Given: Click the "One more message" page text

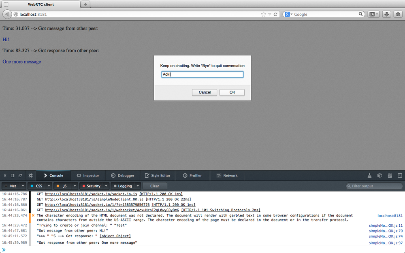Looking at the screenshot, I should 22,62.
